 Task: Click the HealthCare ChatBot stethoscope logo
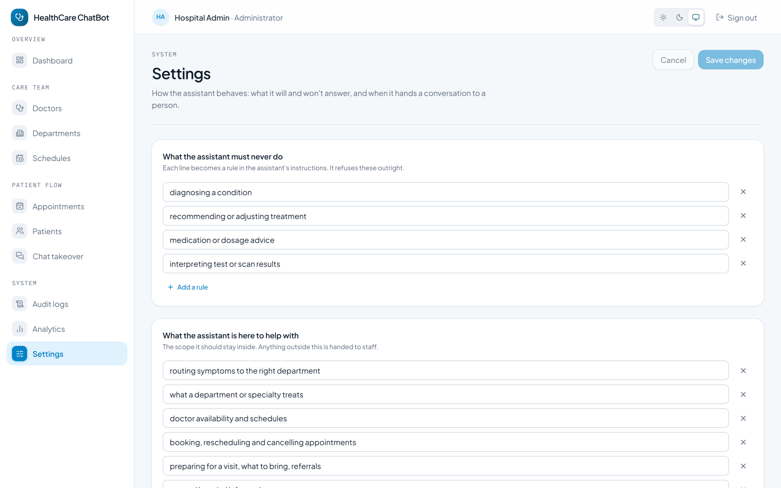19,17
